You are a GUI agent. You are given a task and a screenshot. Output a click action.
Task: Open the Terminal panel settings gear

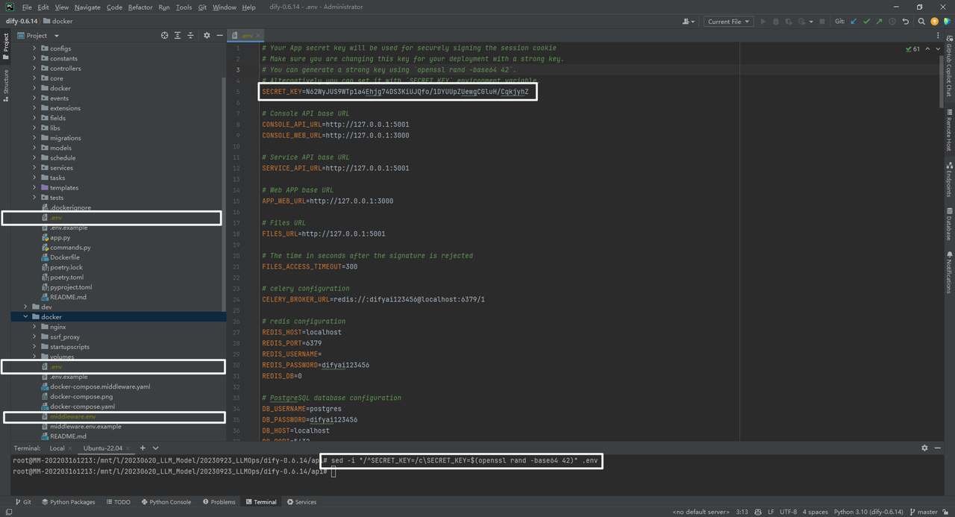pyautogui.click(x=924, y=448)
